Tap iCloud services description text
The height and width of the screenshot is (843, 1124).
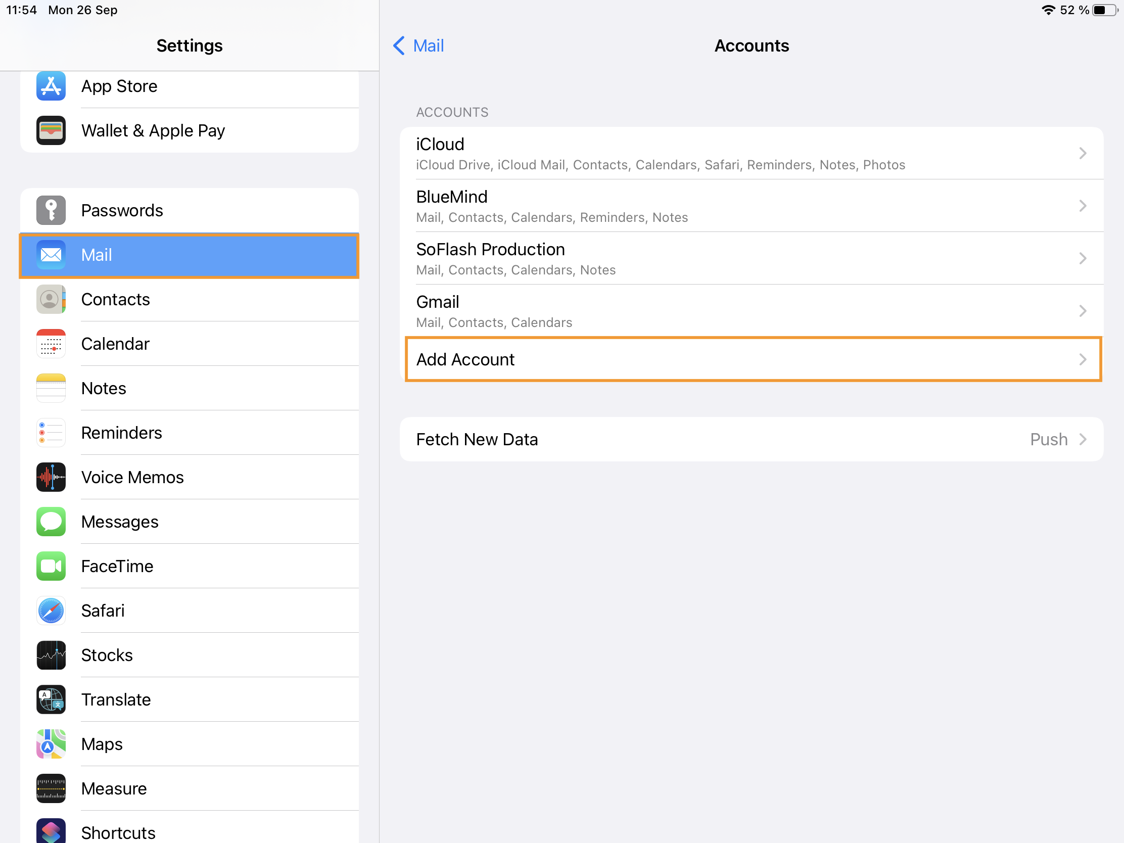click(x=661, y=165)
